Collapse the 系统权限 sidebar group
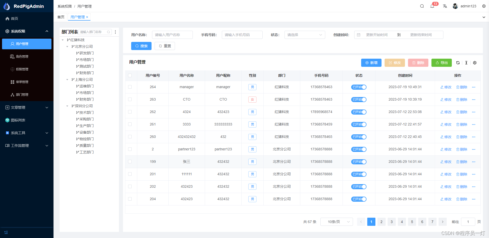Viewport: 489px width, 238px height. tap(27, 31)
